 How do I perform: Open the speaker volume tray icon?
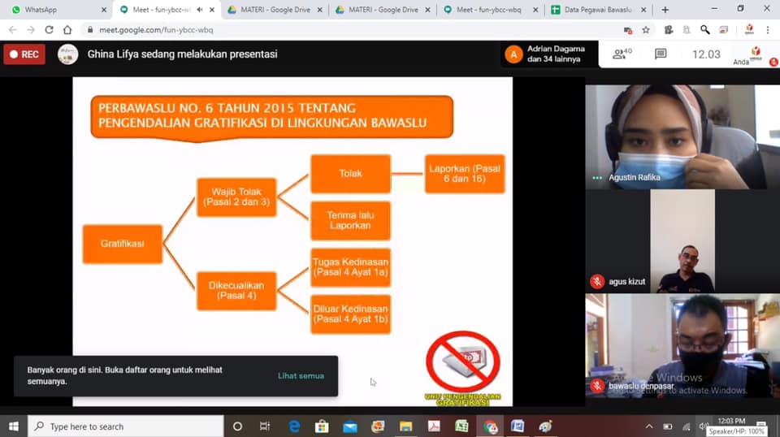[703, 426]
